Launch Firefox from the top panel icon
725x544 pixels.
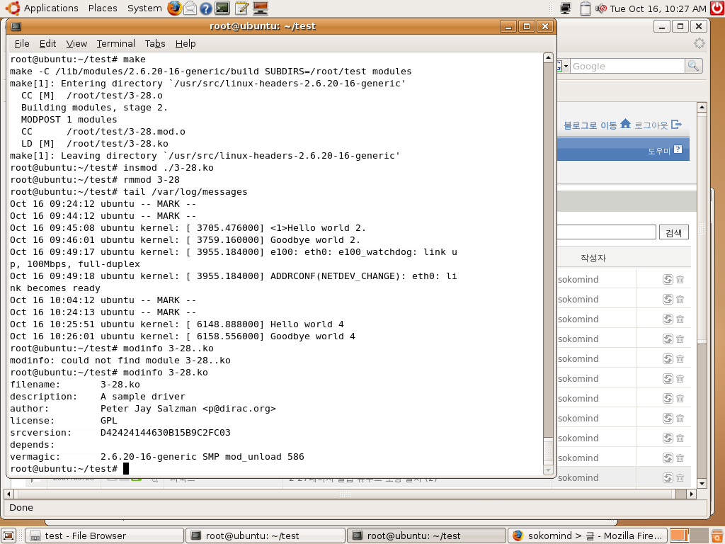(x=174, y=8)
